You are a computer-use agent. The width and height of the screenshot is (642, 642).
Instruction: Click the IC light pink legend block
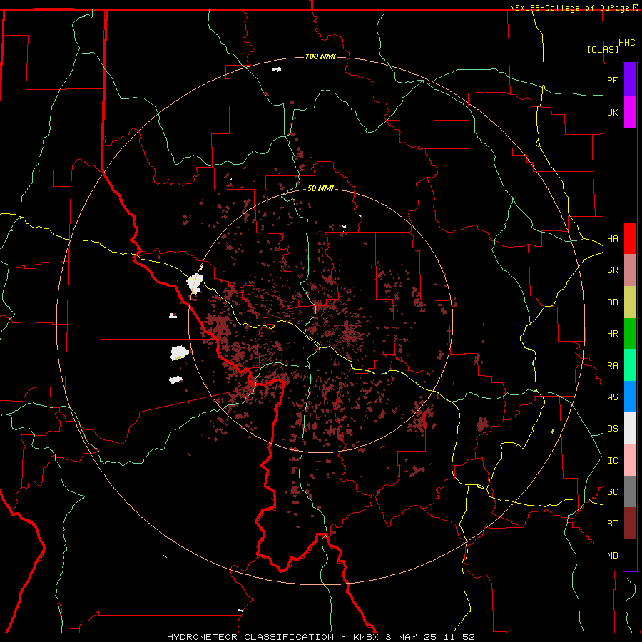click(x=630, y=460)
